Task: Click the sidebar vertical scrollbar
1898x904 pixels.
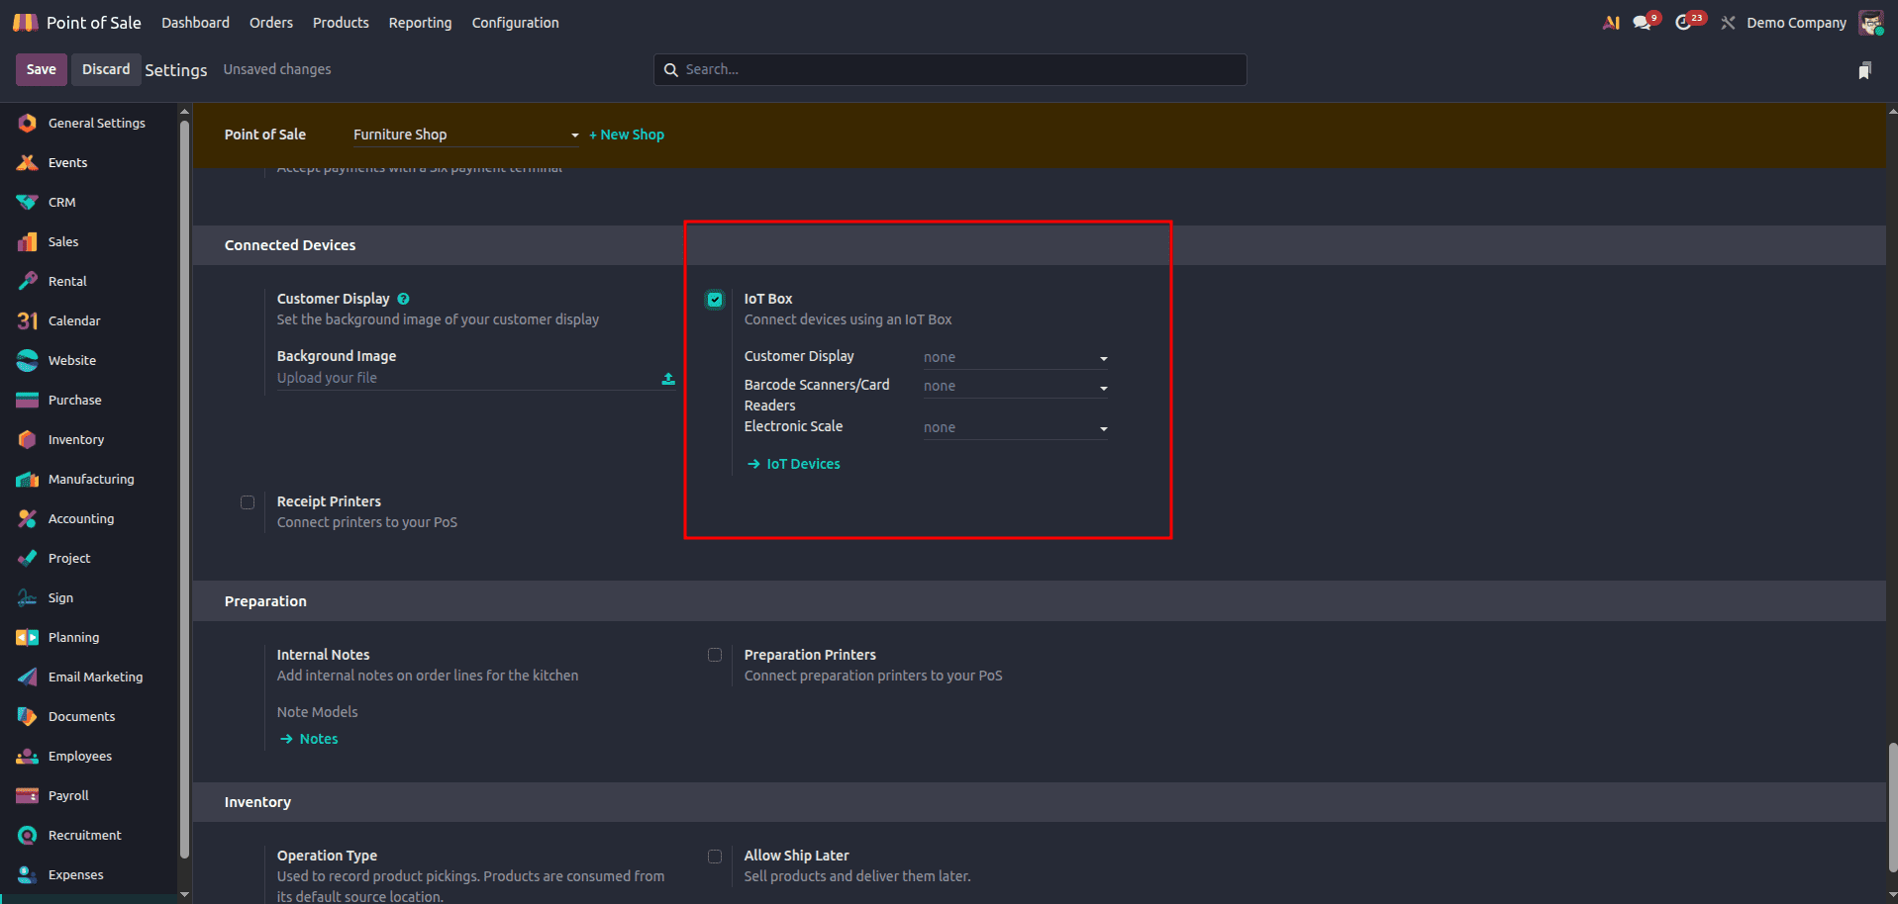Action: (x=184, y=490)
